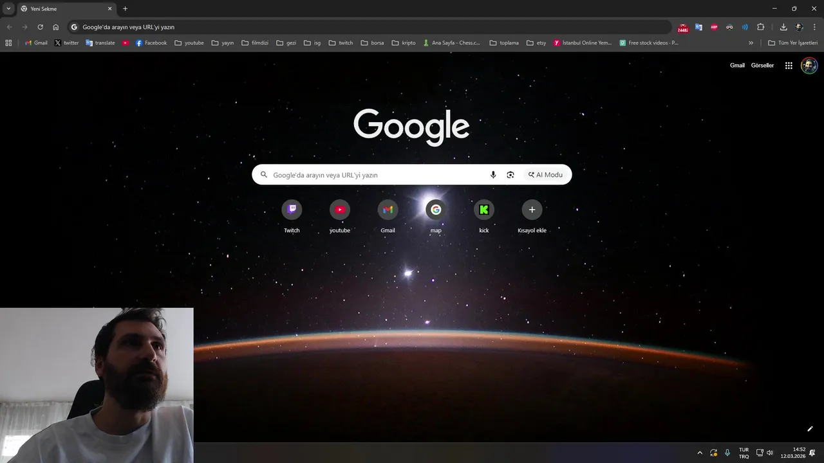The image size is (824, 463).
Task: Open the youtube shortcut tile
Action: (x=340, y=216)
